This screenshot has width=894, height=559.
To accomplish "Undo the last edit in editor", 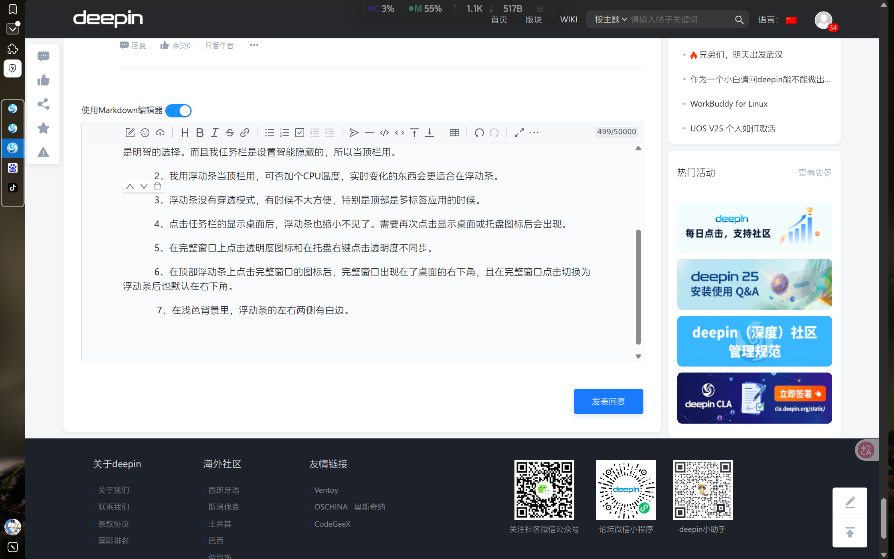I will point(479,133).
